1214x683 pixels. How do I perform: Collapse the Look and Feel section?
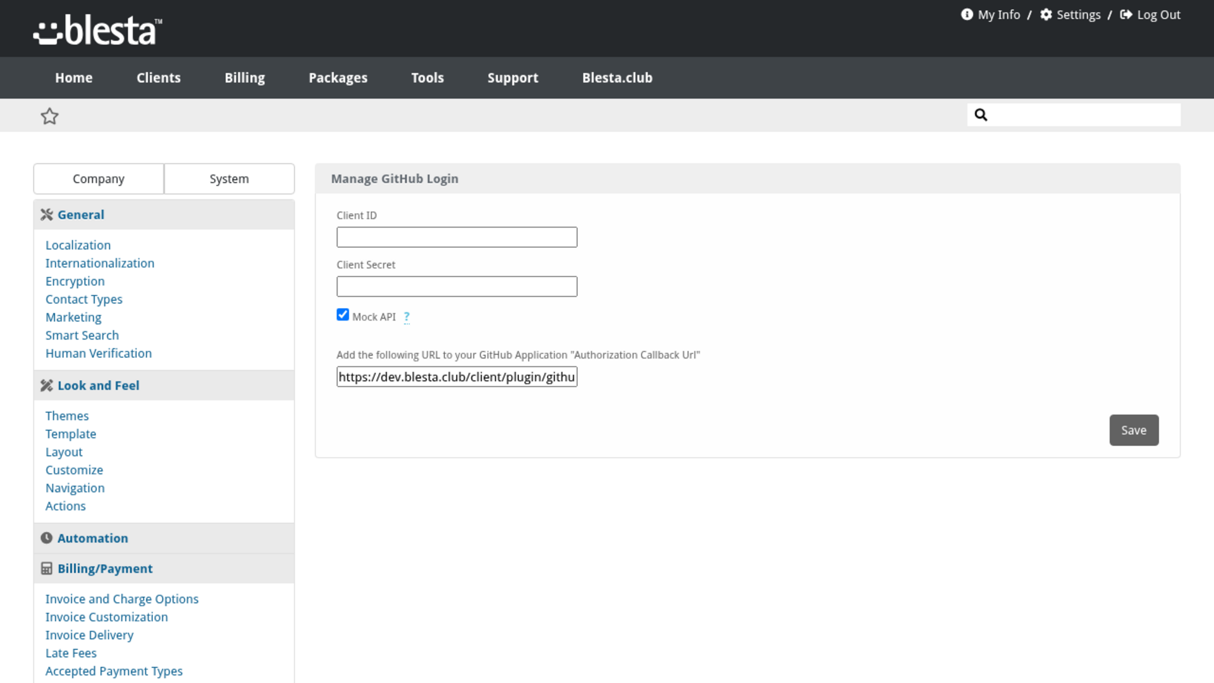[x=164, y=386]
